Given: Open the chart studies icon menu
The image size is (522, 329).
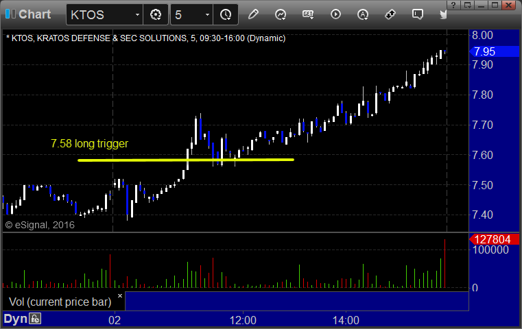Looking at the screenshot, I should pos(281,14).
